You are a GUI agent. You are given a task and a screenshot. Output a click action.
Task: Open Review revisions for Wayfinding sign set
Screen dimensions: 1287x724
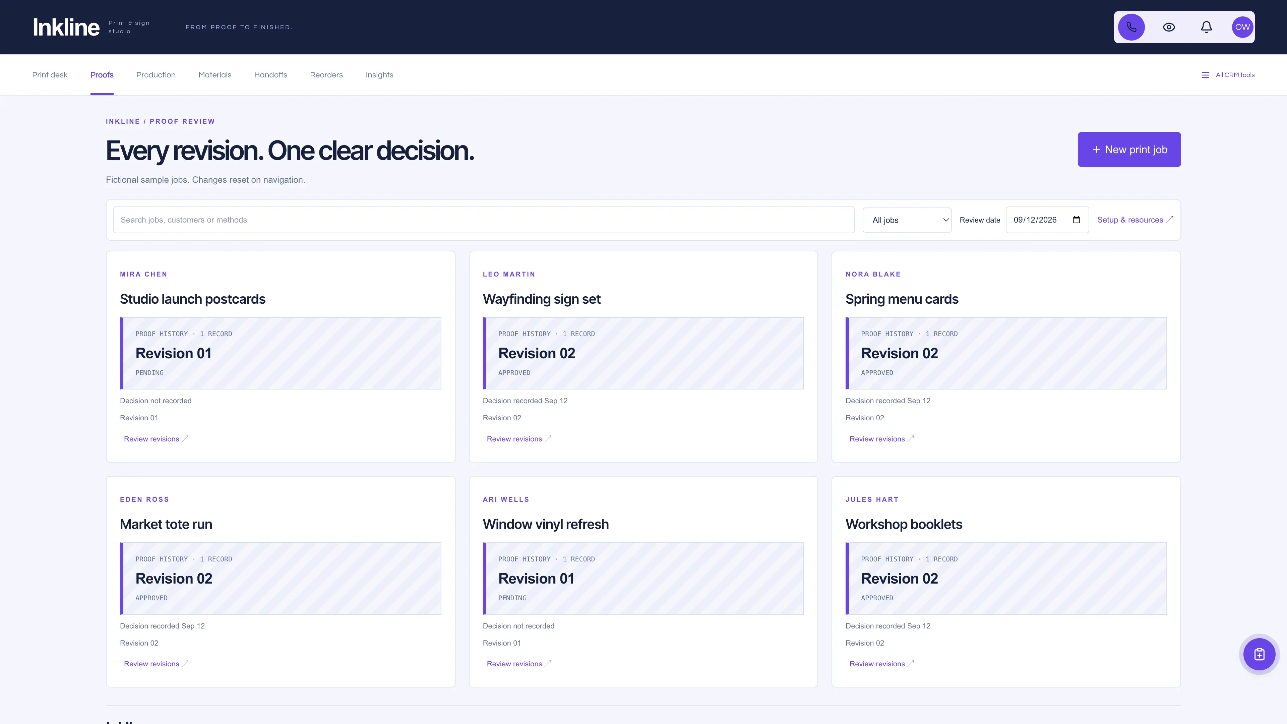coord(518,439)
